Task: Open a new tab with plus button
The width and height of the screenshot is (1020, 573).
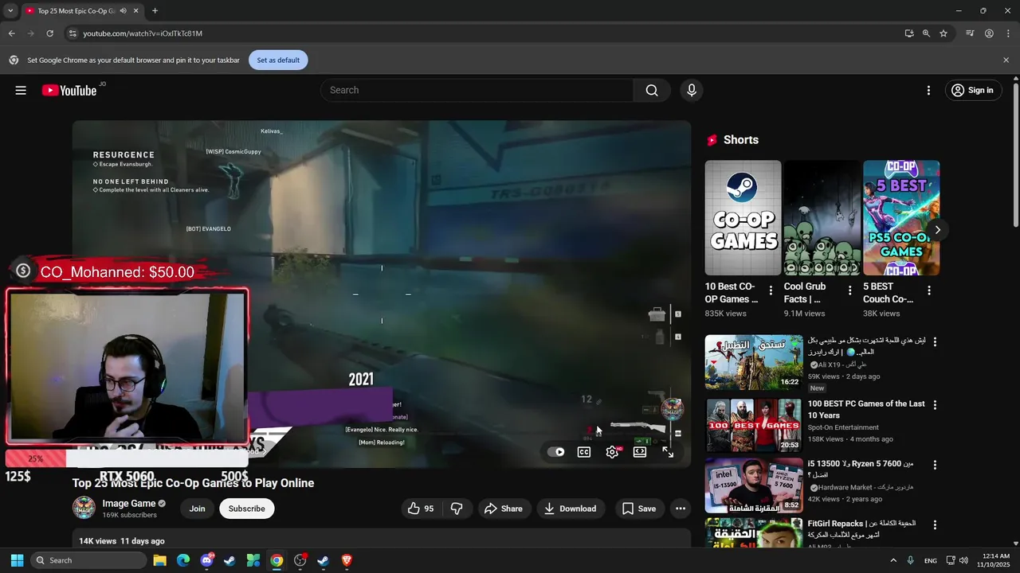Action: coord(155,11)
